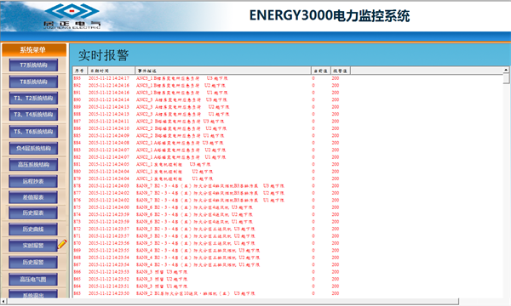Screen dimensions: 511x306
Task: Sort by the 报警值 column header
Action: click(341, 71)
